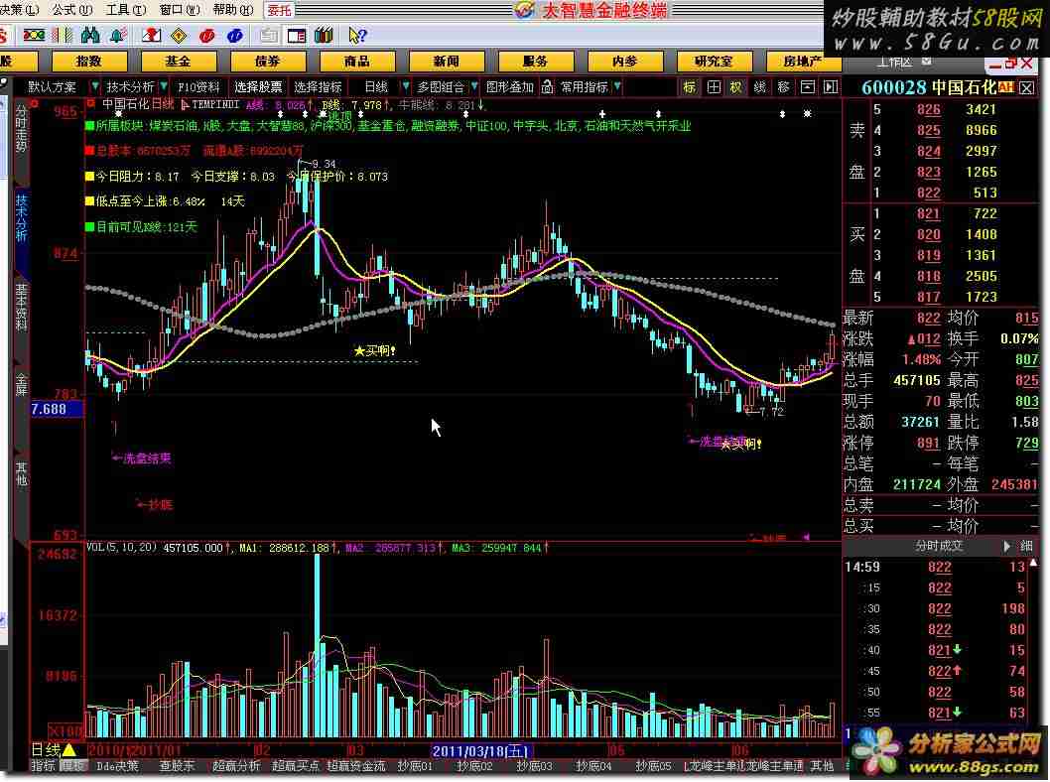Click the 2011/03/18 date marker on timeline
The width and height of the screenshot is (1050, 782).
tap(481, 750)
